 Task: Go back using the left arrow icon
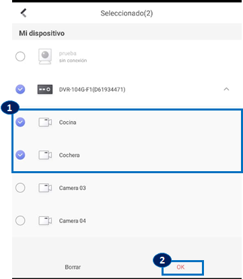[x=24, y=13]
